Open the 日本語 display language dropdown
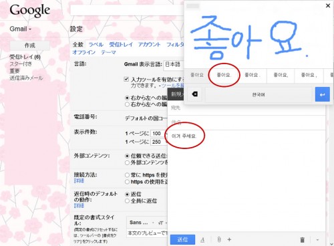The width and height of the screenshot is (334, 246). click(x=173, y=65)
